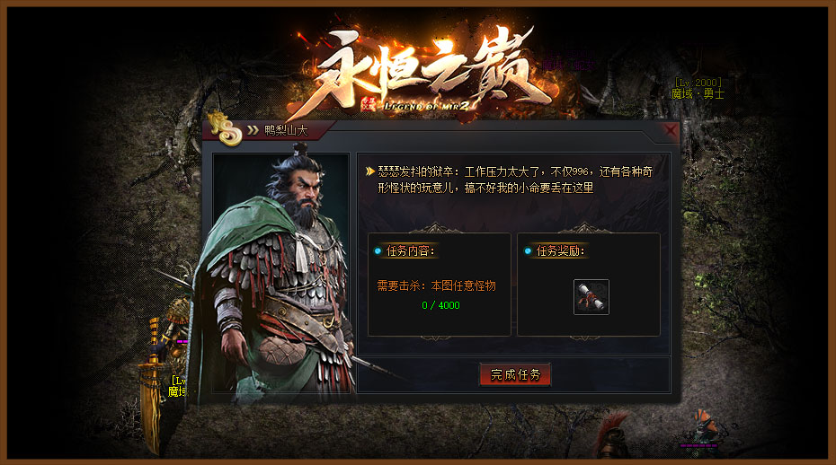
Task: Click the 需要击杀：本图任意怪物 objective text
Action: (436, 285)
